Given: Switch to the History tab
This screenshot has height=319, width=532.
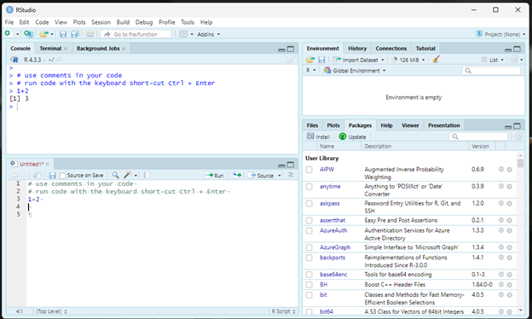Looking at the screenshot, I should pyautogui.click(x=357, y=49).
